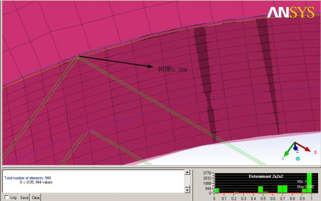Click the 'Min' value in histogram

click(302, 181)
